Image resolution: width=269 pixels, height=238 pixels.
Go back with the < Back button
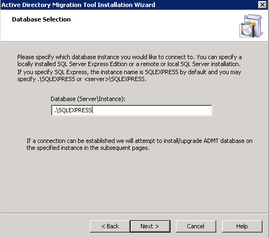point(110,226)
